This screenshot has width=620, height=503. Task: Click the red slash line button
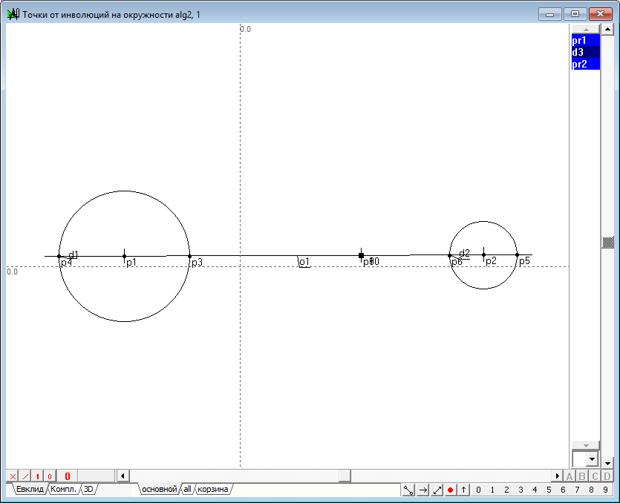click(25, 476)
